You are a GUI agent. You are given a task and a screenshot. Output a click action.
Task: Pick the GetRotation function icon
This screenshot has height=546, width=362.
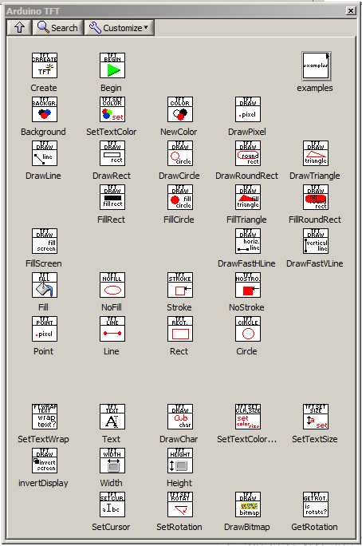(x=316, y=504)
